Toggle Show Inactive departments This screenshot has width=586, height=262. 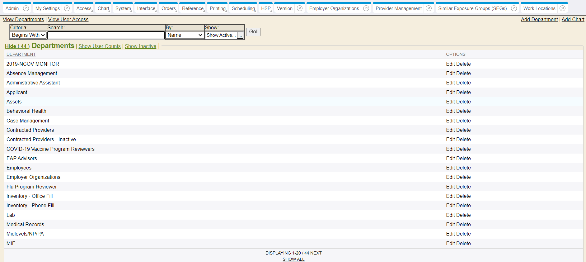tap(140, 46)
